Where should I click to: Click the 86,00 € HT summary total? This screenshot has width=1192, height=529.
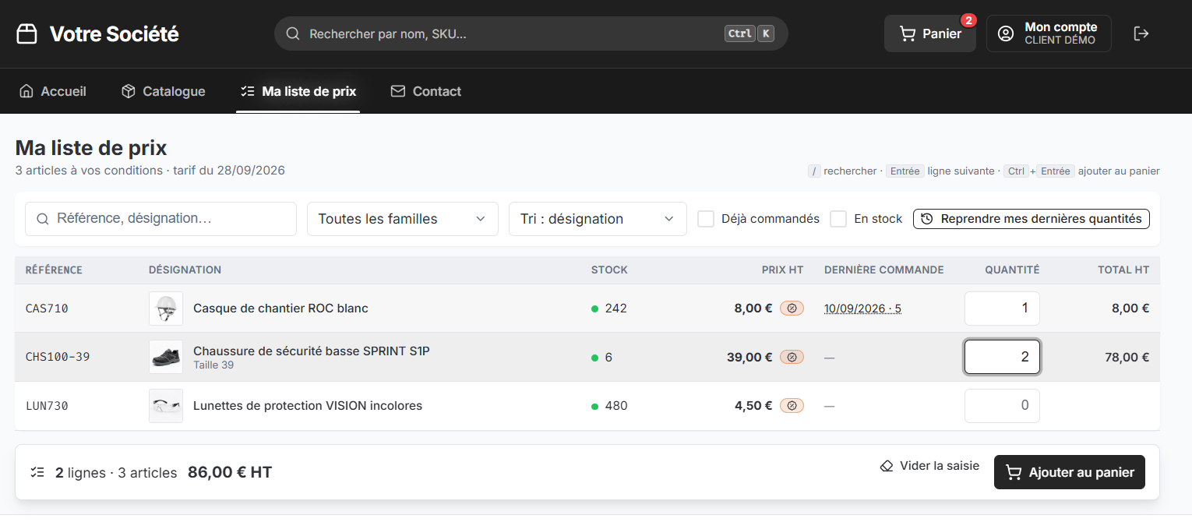[x=230, y=472]
